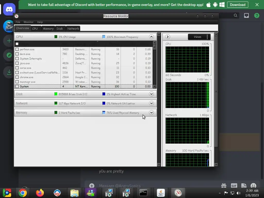264x198 pixels.
Task: Click the Download button in Discord banner
Action: pos(237,5)
